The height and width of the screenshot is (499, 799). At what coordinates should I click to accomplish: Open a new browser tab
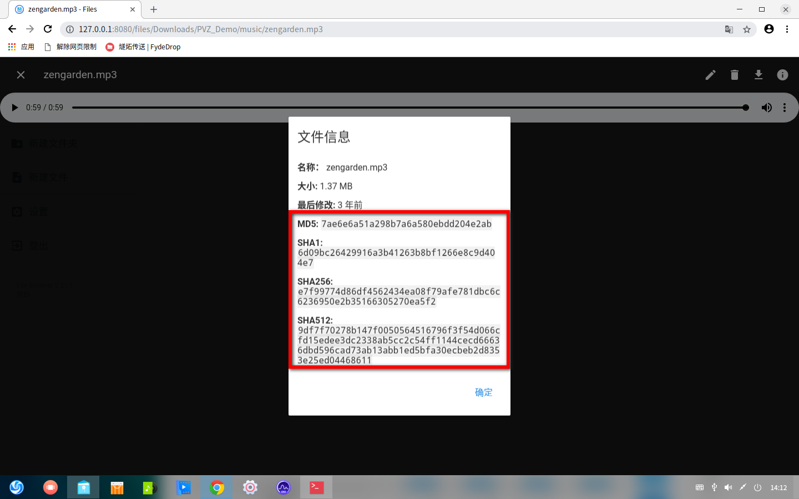coord(154,9)
